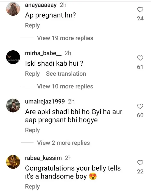The height and width of the screenshot is (193, 151).
Task: Open rabea_kassim's profile avatar
Action: [13, 162]
